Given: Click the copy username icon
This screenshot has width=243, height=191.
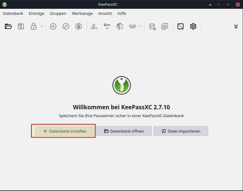Looking at the screenshot, I should point(94,26).
